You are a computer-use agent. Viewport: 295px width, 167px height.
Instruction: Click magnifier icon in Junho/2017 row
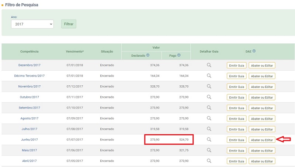[209, 140]
